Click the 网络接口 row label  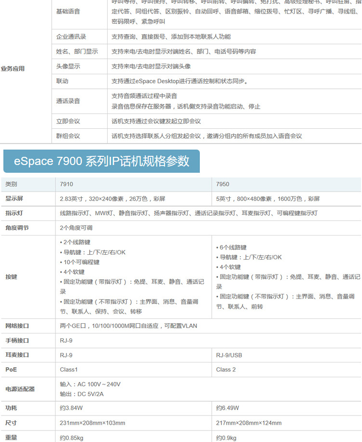click(17, 326)
